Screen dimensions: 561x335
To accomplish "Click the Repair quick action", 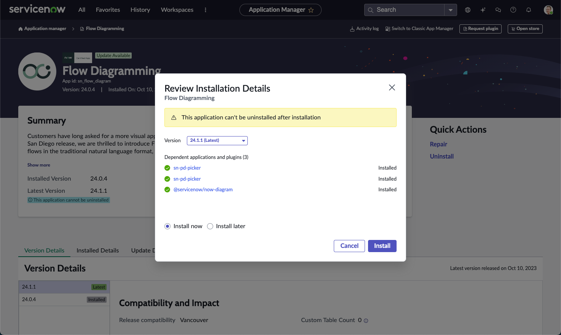I will [438, 144].
